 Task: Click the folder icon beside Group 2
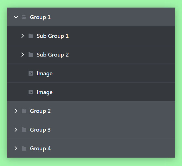click(24, 111)
